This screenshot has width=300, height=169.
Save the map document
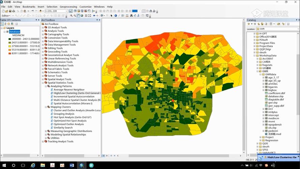[x=10, y=11]
